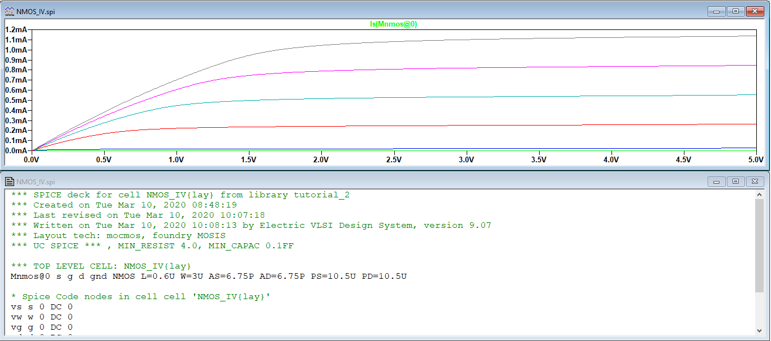
Task: Click the netlist window's document icon
Action: pyautogui.click(x=10, y=182)
